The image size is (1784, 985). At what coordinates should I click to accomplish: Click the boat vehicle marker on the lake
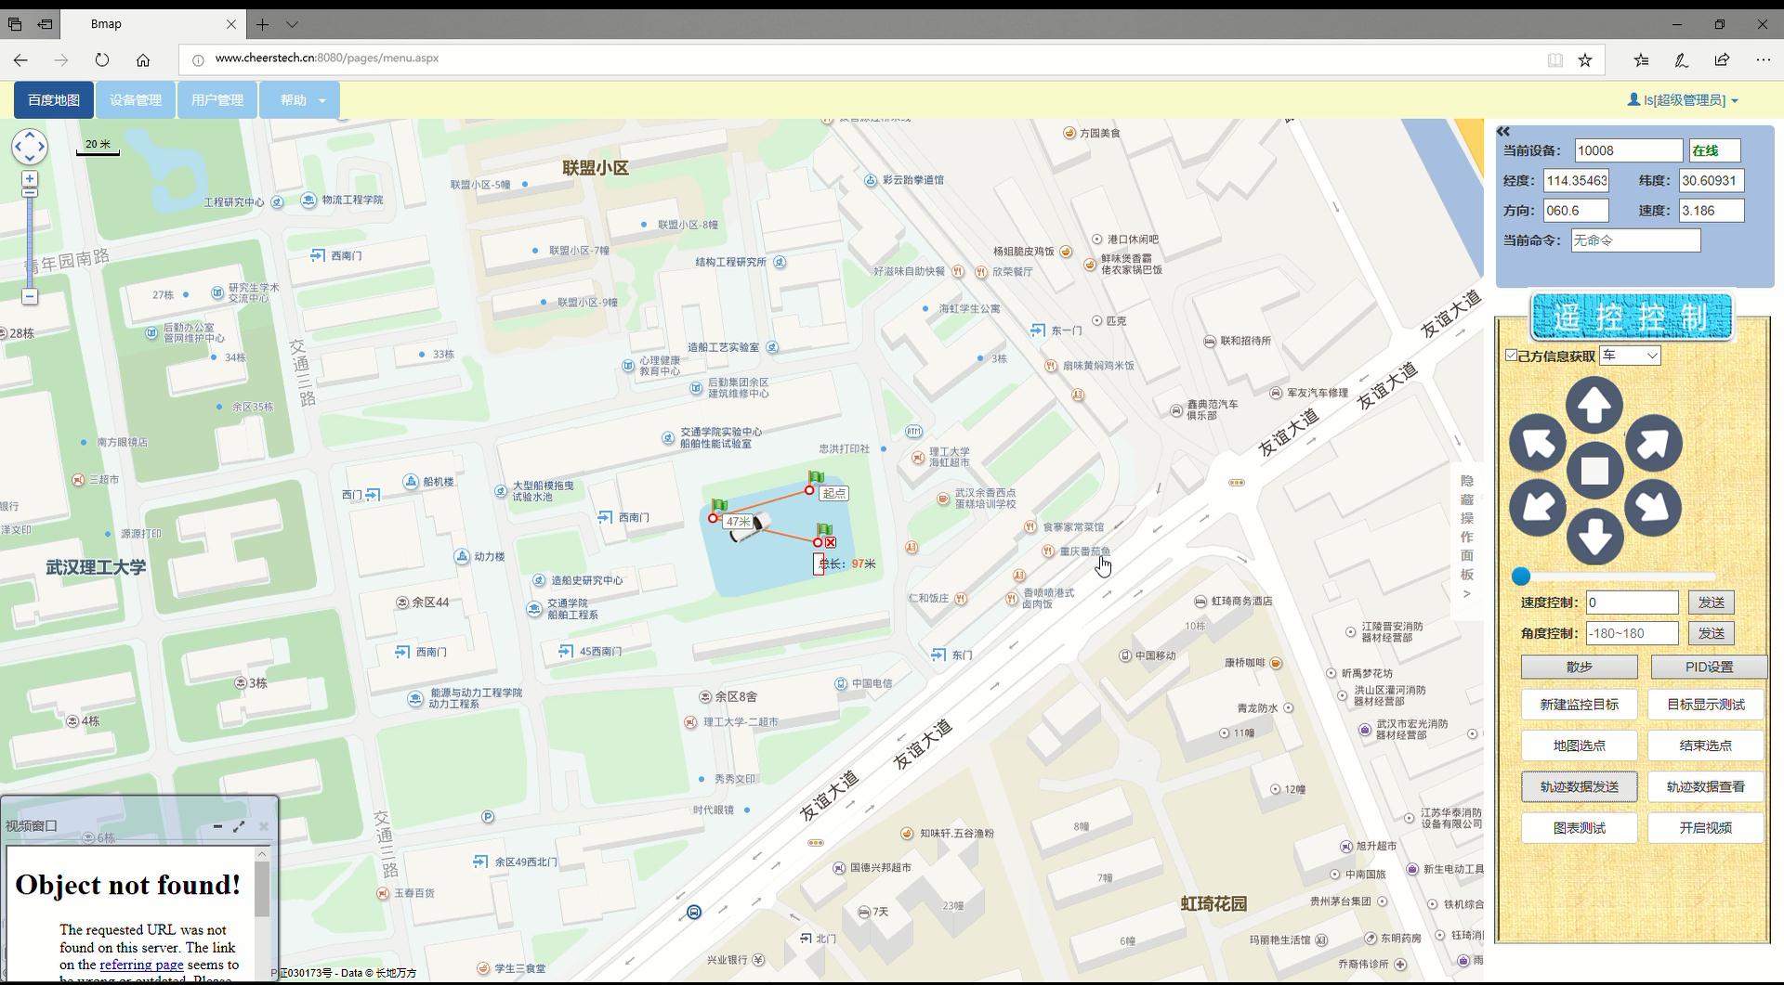click(x=749, y=528)
